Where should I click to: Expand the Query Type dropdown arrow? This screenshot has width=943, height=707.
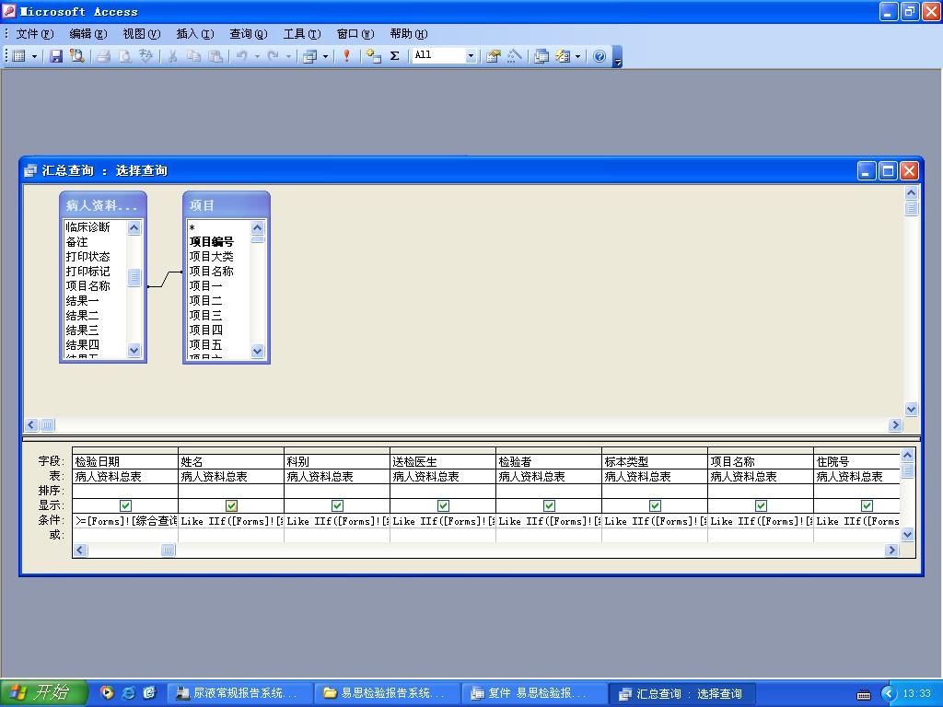coord(325,56)
